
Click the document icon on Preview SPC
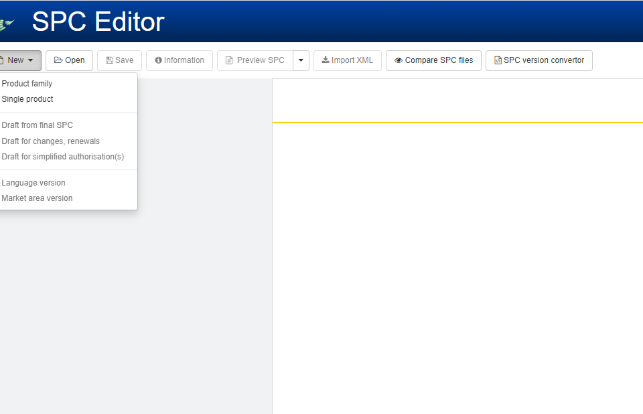pos(229,60)
